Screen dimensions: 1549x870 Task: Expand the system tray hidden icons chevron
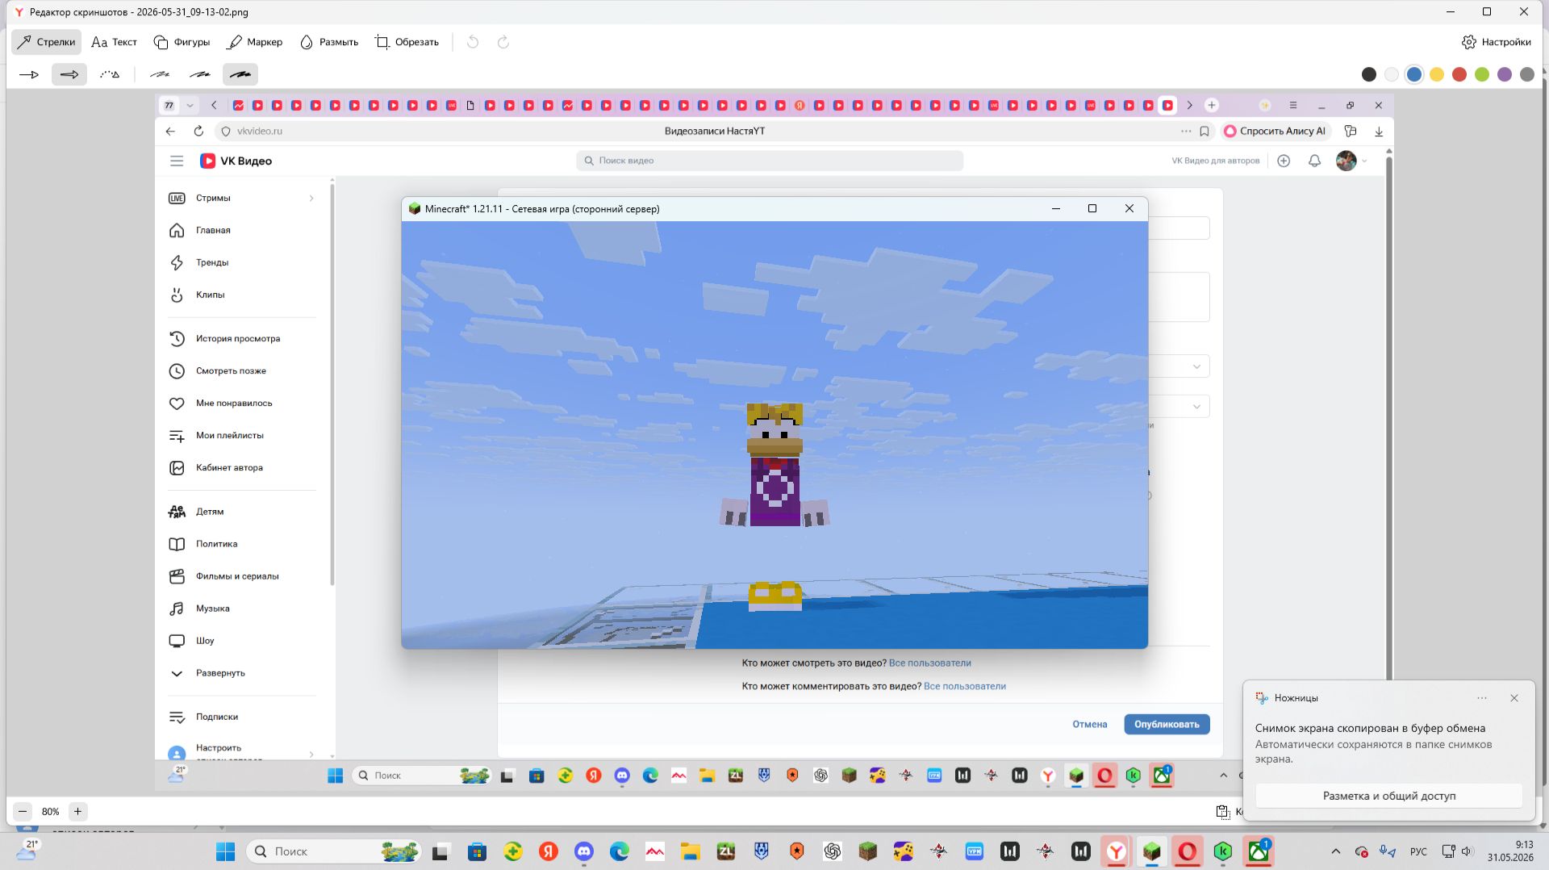(x=1336, y=851)
